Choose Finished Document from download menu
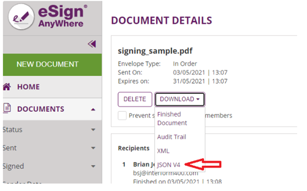Image resolution: width=307 pixels, height=191 pixels. [x=172, y=119]
